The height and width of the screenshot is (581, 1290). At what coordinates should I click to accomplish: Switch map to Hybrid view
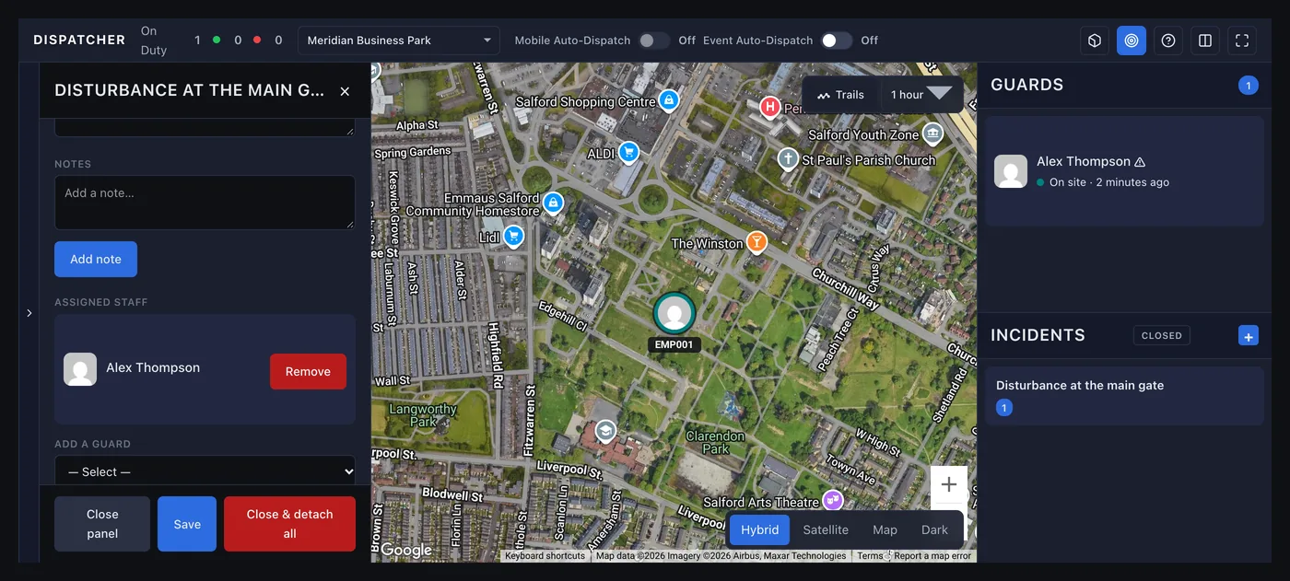tap(760, 530)
